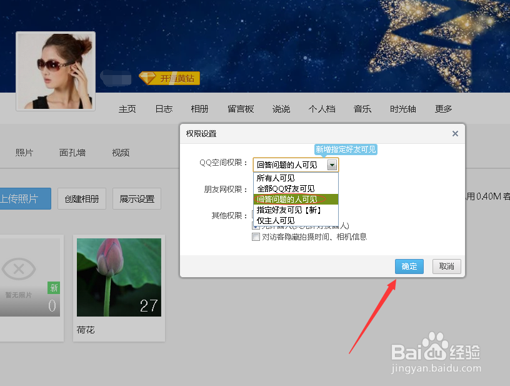Select 所有人可见 option

[296, 178]
